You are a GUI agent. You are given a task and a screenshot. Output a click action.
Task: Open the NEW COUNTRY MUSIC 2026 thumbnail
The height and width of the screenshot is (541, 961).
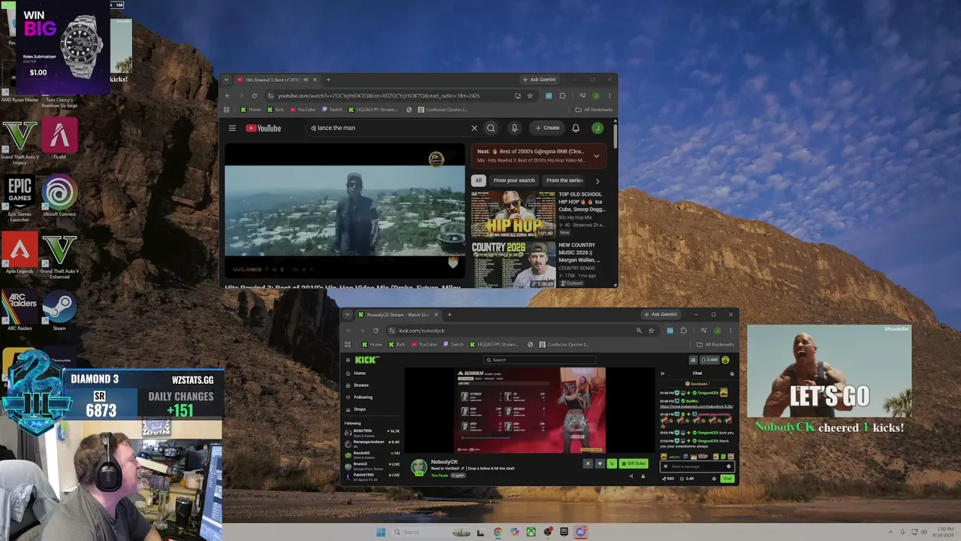[513, 264]
